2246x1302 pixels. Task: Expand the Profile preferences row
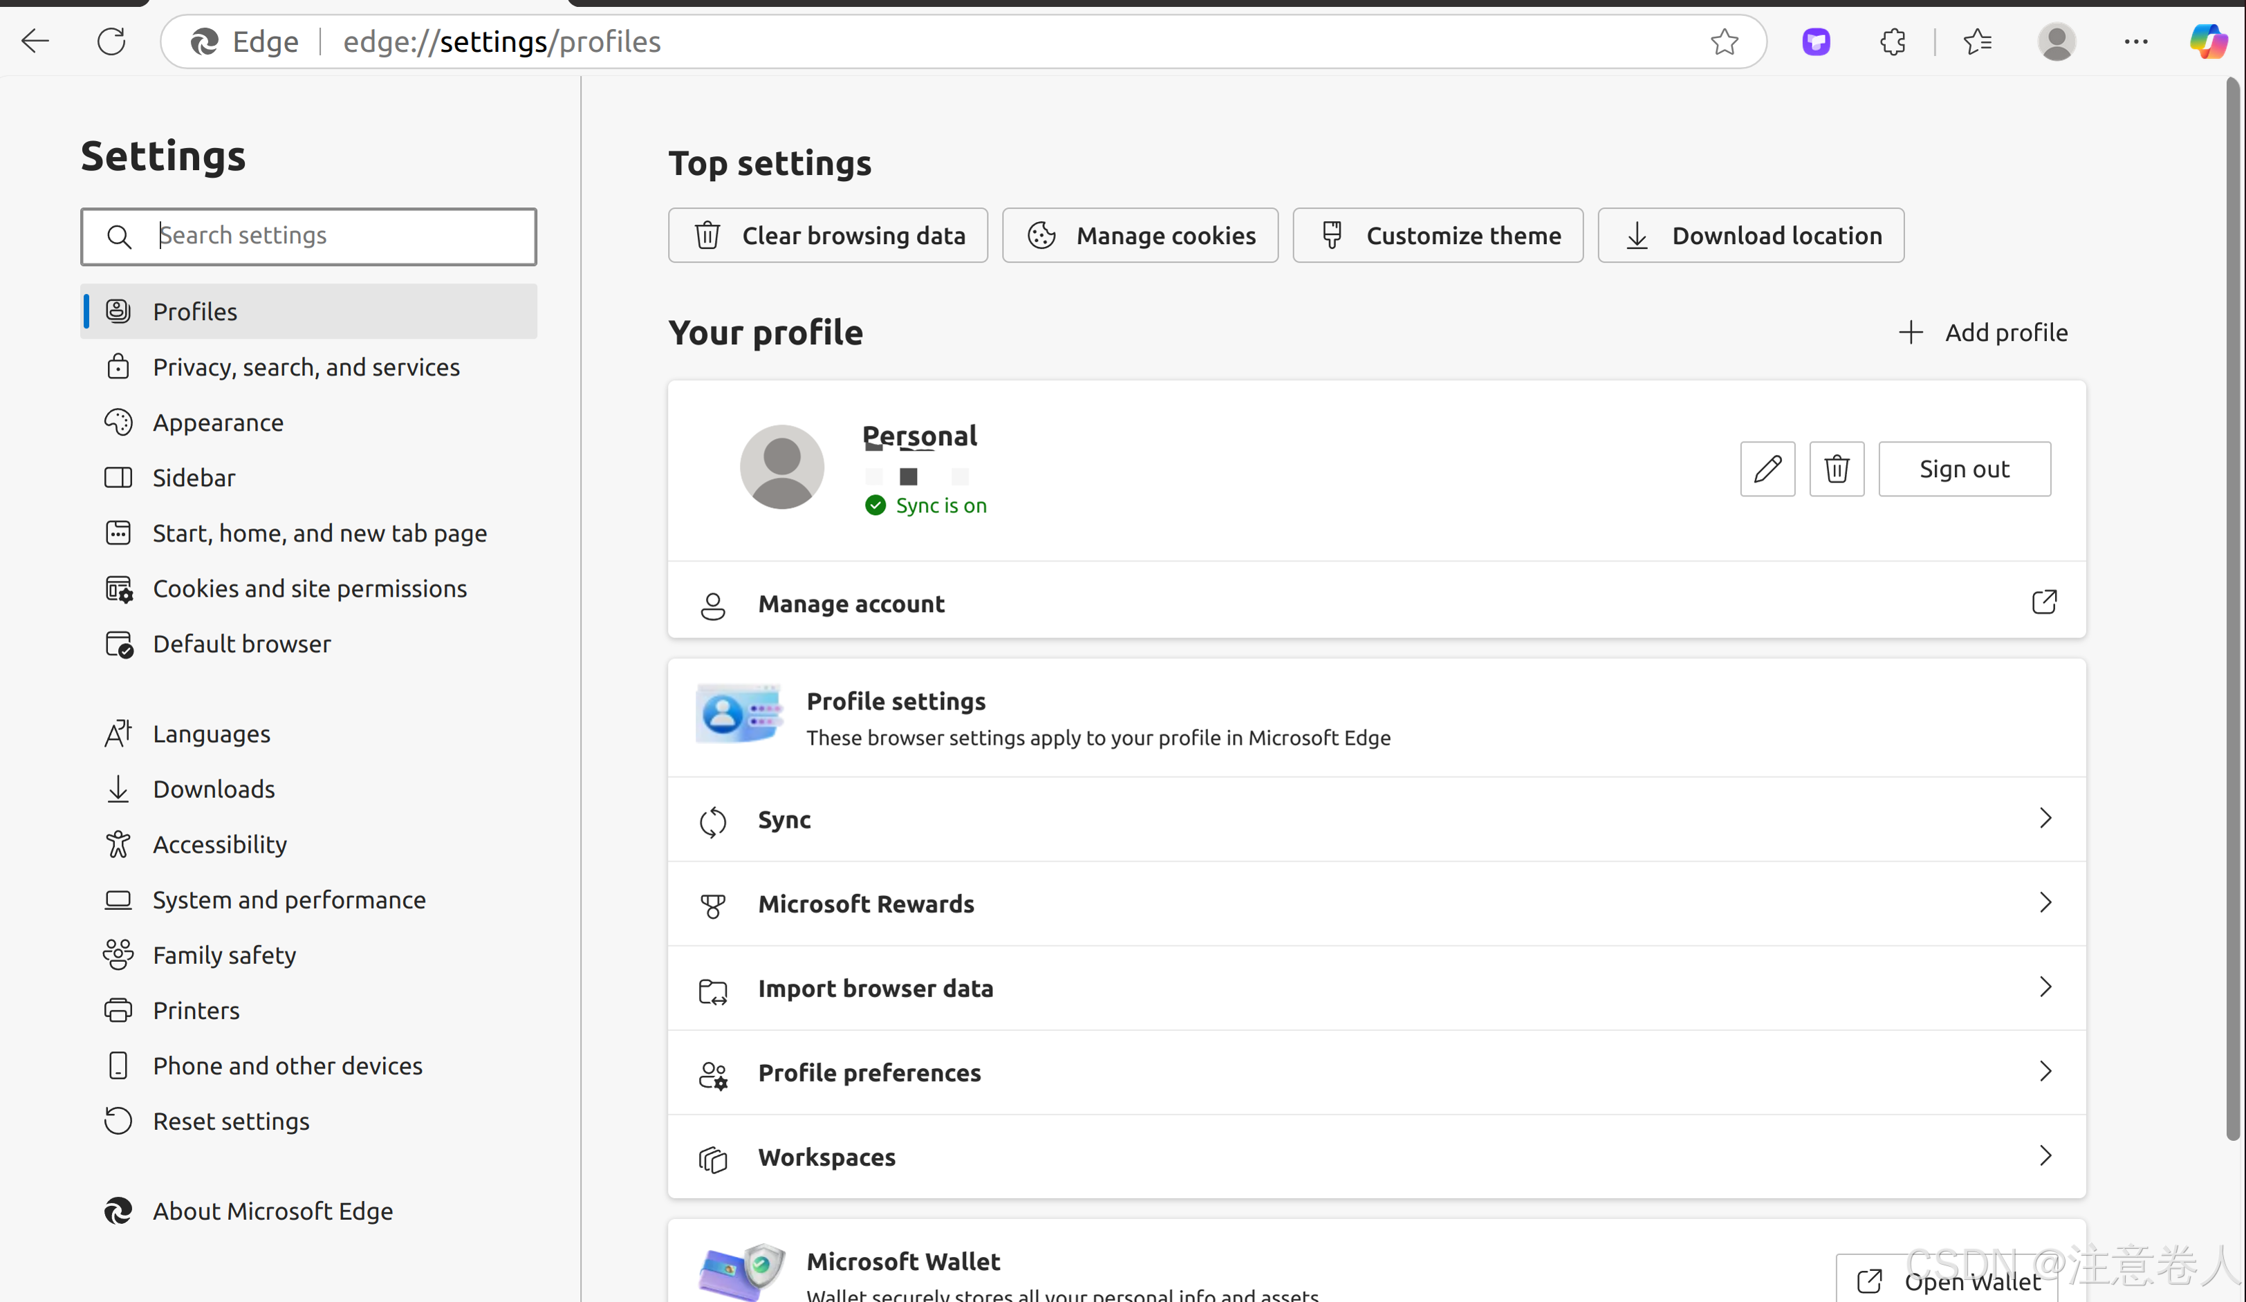pos(1376,1072)
